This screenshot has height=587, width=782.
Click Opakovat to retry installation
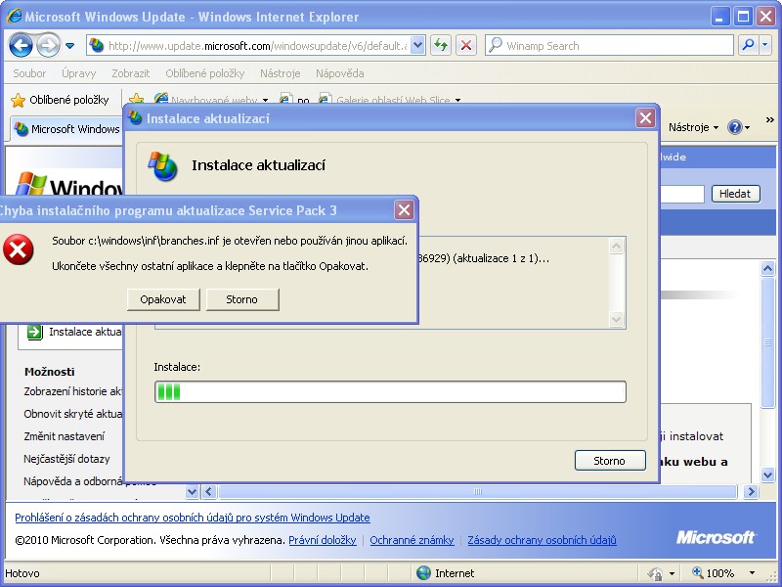point(163,299)
